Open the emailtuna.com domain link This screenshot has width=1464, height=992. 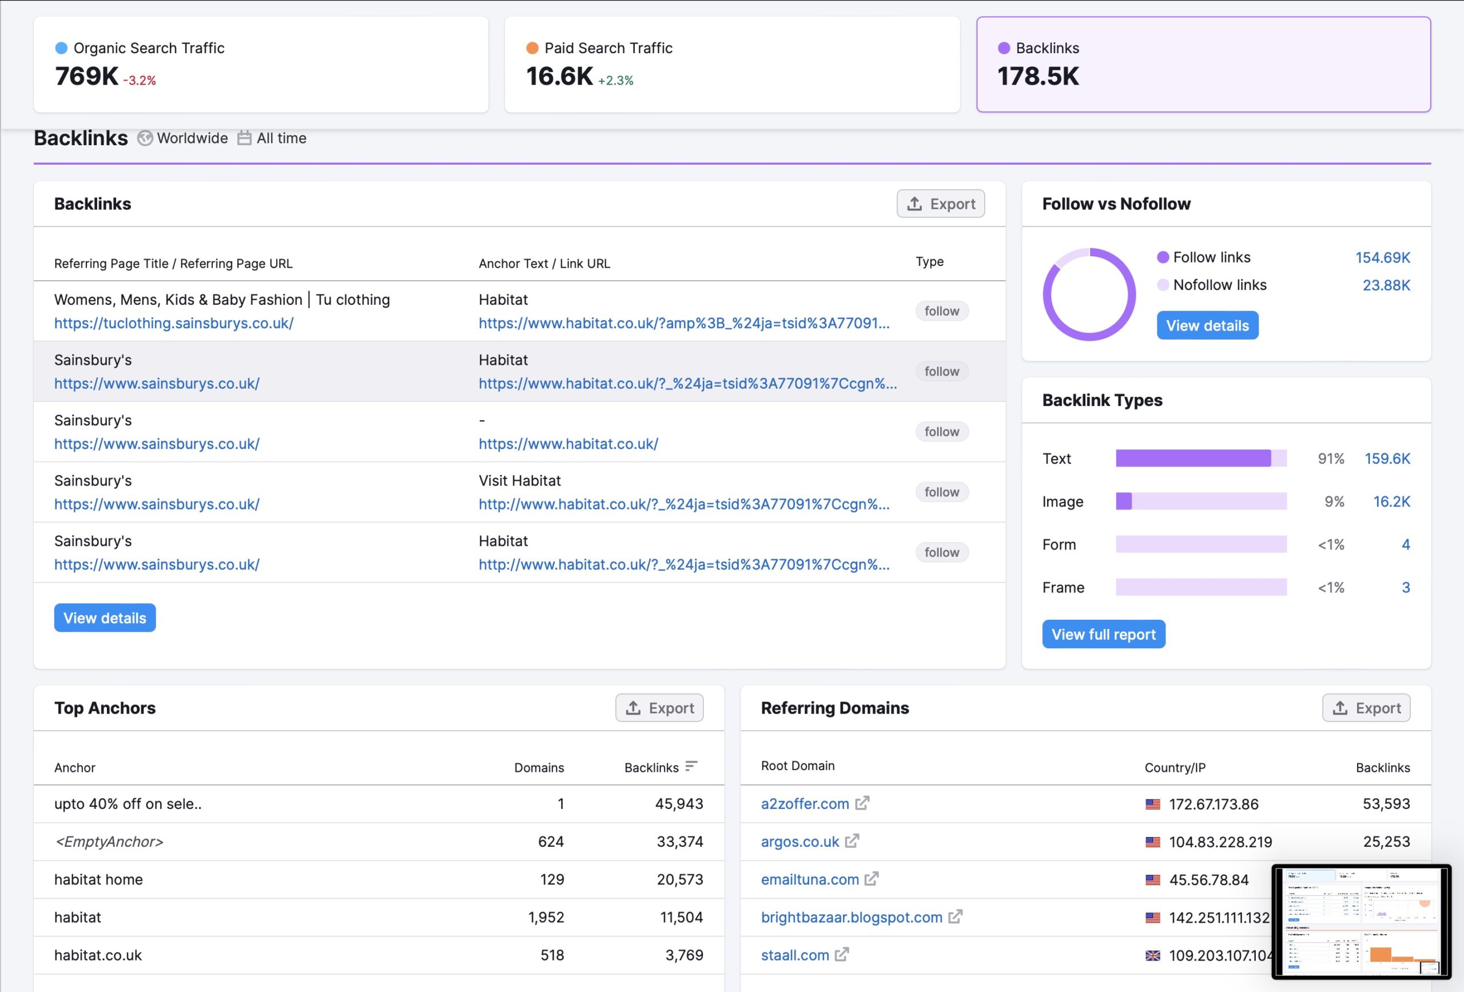coord(809,879)
